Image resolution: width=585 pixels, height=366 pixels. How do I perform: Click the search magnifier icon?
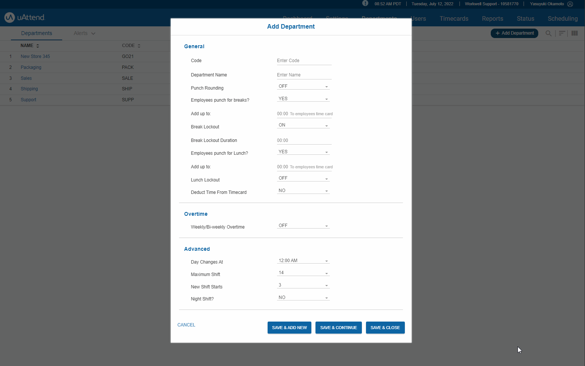(548, 34)
